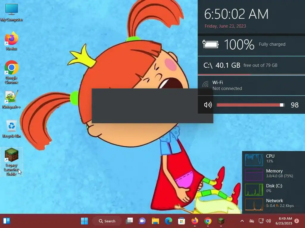Switch to Firefox in the taskbar
Viewport: 305px width, 228px height.
click(195, 221)
